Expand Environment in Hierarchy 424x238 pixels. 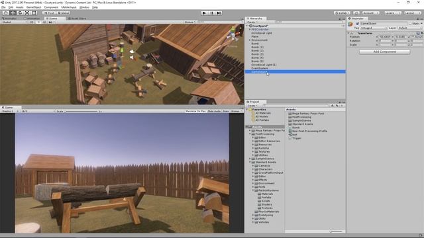(250, 40)
